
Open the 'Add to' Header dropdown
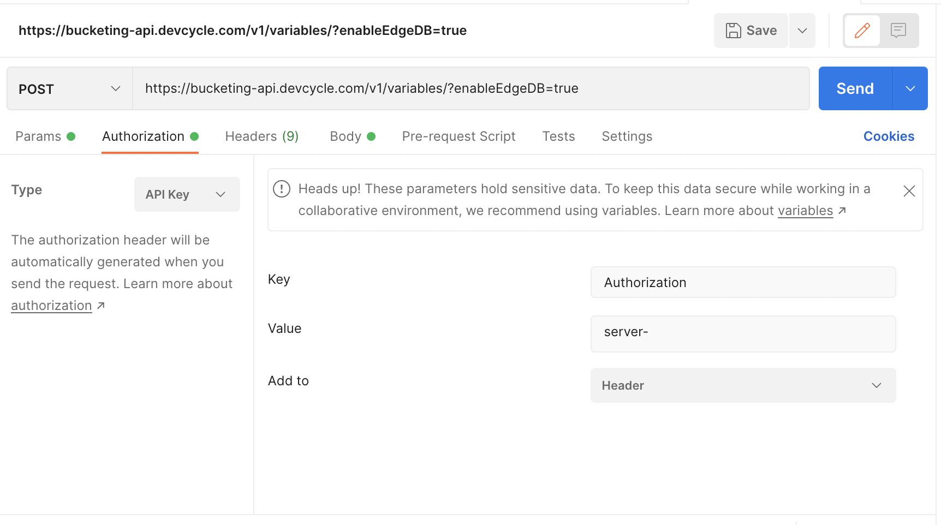point(742,385)
